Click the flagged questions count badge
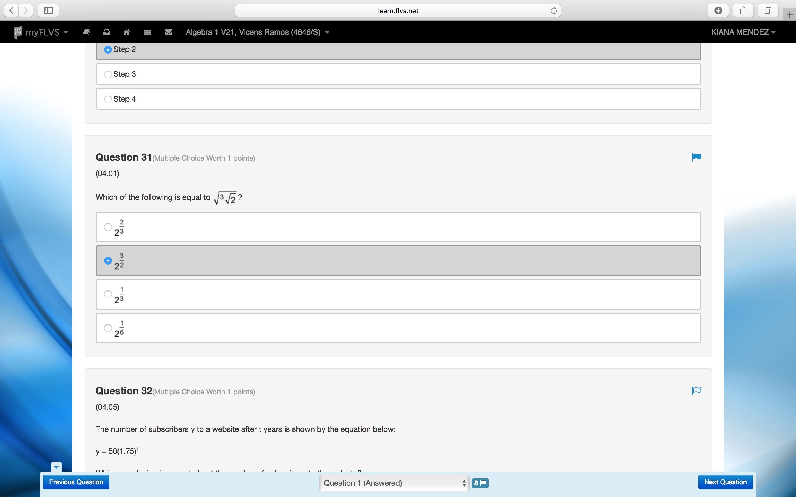This screenshot has width=796, height=497. click(x=480, y=483)
